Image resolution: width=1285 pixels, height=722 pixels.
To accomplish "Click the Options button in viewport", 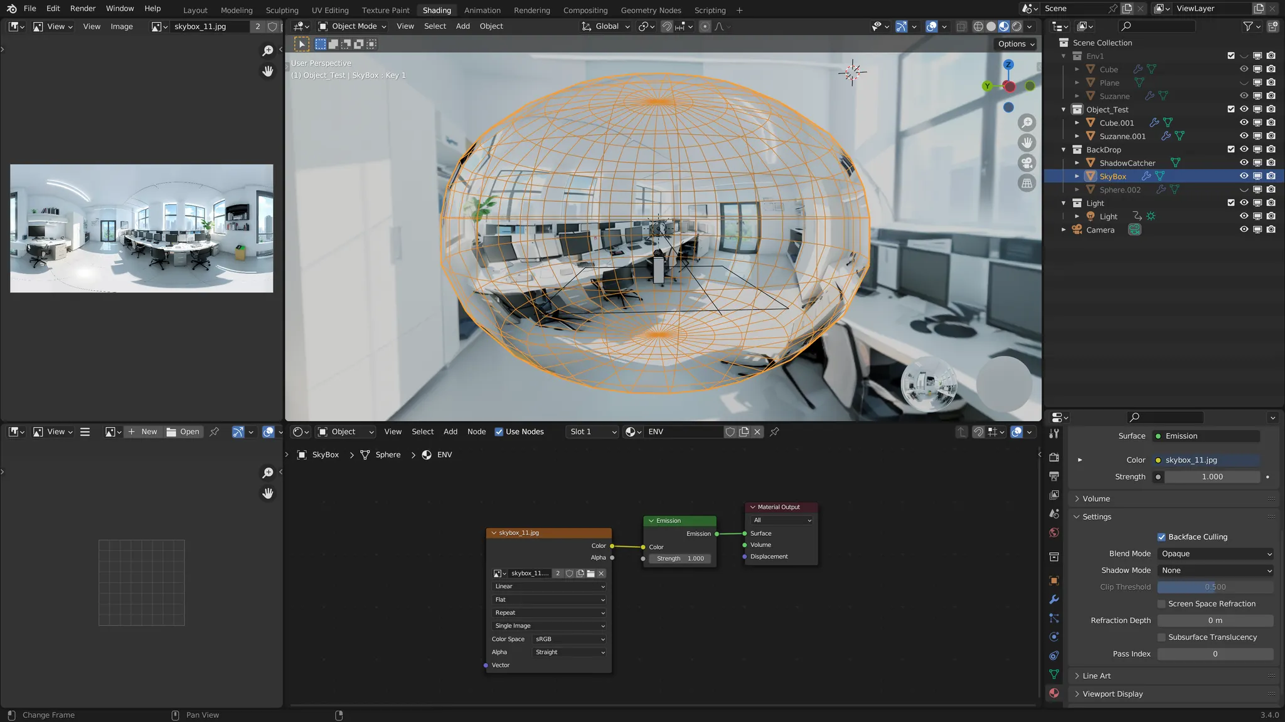I will click(x=1016, y=44).
